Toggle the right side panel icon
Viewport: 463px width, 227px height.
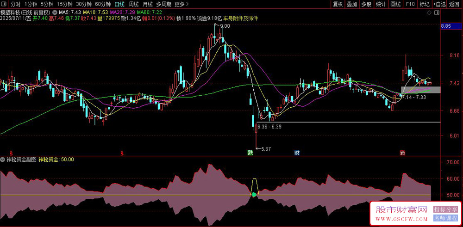(437, 12)
